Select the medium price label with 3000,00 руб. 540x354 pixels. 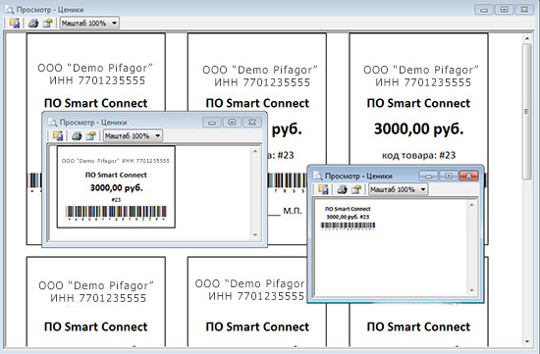click(x=116, y=186)
